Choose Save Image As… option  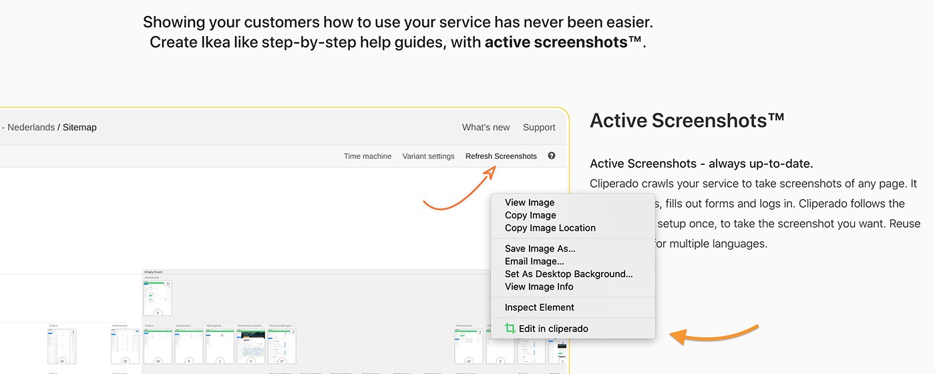coord(540,248)
